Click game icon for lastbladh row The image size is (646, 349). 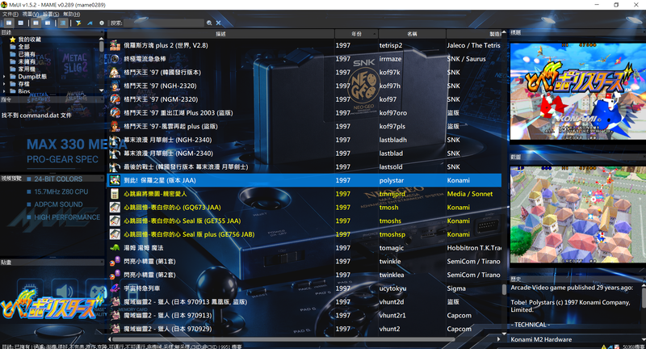(x=115, y=140)
